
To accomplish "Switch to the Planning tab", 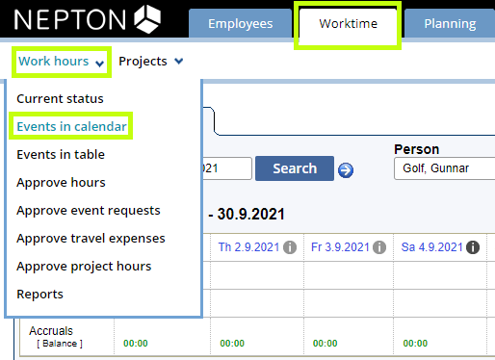I will [x=450, y=24].
